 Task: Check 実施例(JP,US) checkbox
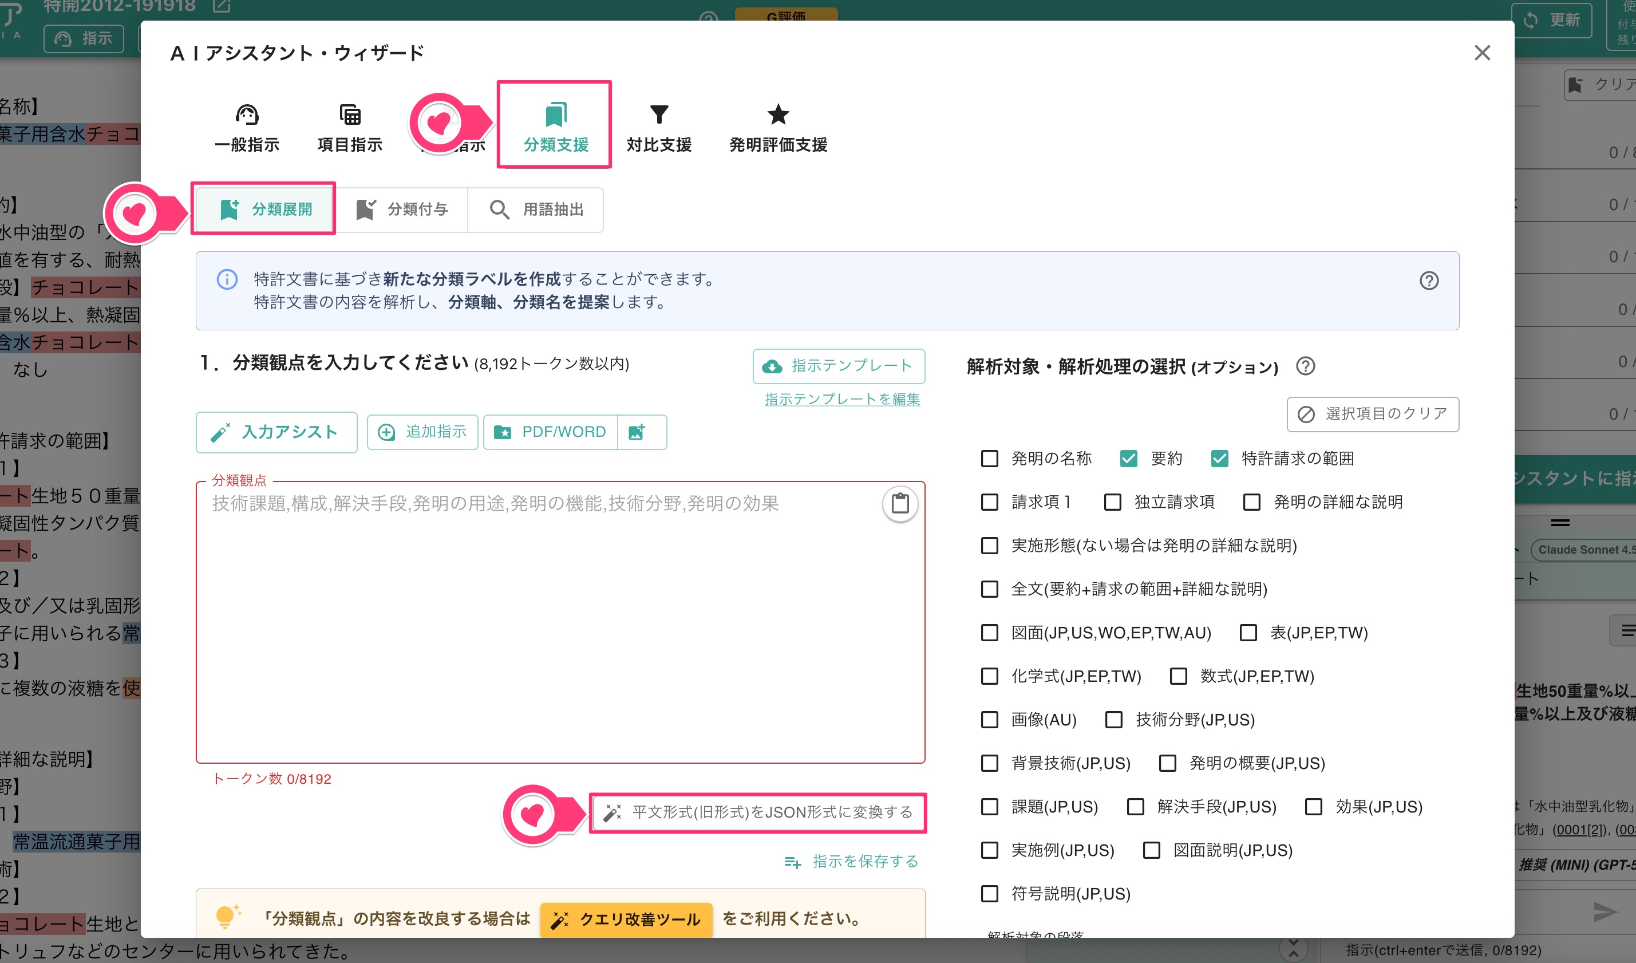click(x=989, y=850)
